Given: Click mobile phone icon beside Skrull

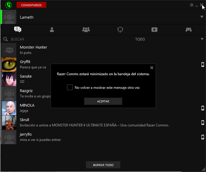Looking at the screenshot, I should coord(203,123).
